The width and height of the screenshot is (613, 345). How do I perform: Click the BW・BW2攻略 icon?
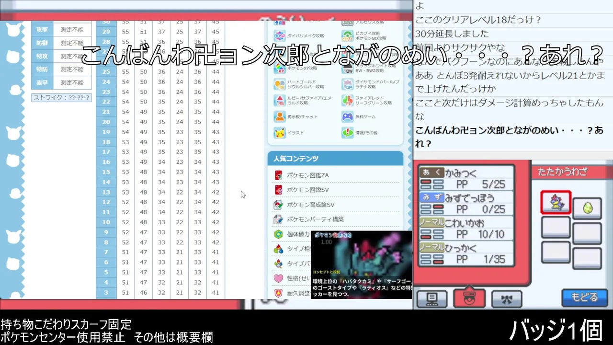pyautogui.click(x=348, y=69)
